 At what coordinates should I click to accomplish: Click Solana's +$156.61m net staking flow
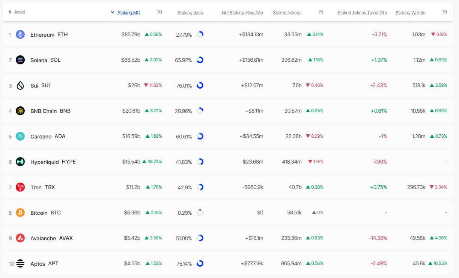(x=251, y=60)
